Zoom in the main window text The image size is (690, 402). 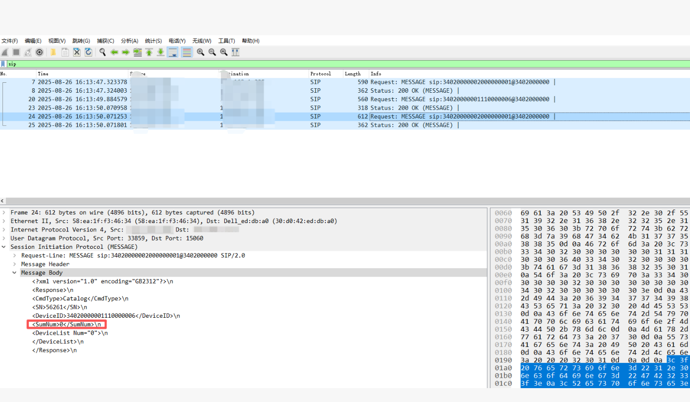coord(201,52)
